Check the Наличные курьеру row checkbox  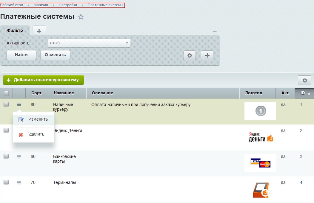click(6, 104)
